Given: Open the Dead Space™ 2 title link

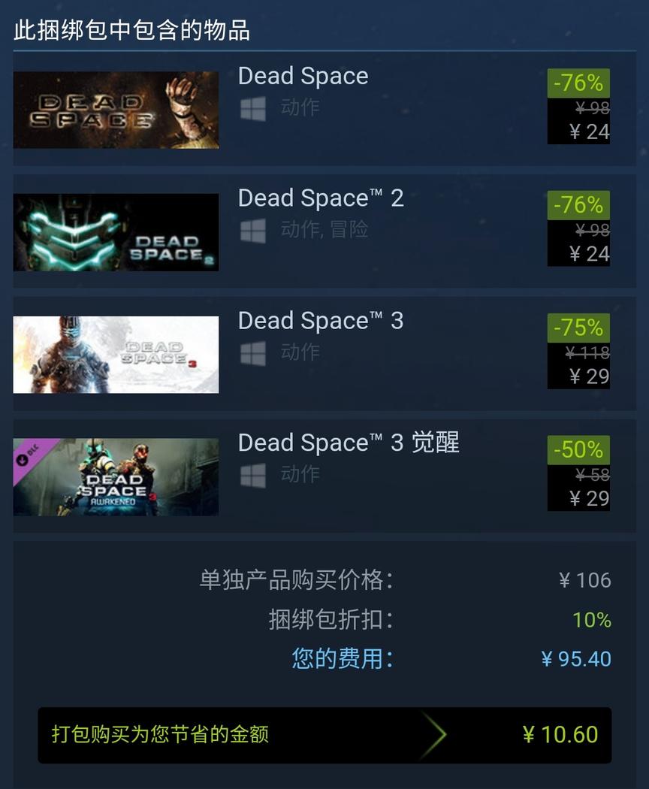Looking at the screenshot, I should 321,198.
